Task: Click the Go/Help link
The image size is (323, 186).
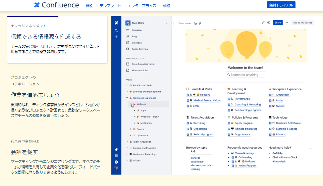Action: pos(277,153)
